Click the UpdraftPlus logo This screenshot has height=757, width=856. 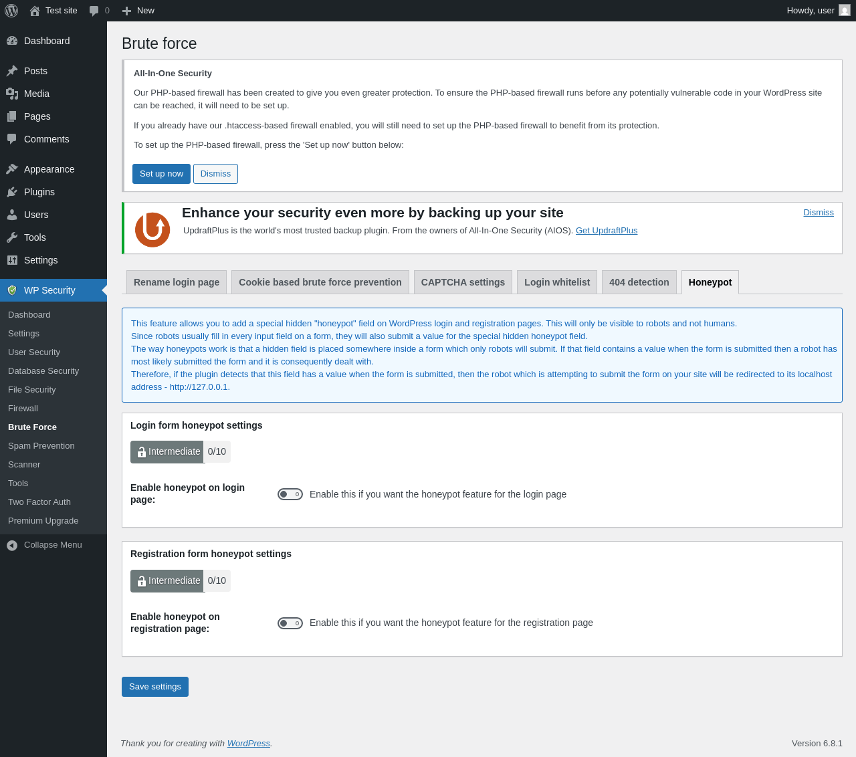(152, 229)
